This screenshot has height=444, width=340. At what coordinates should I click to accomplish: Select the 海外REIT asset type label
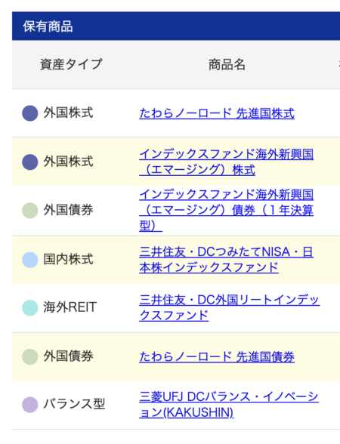point(70,307)
